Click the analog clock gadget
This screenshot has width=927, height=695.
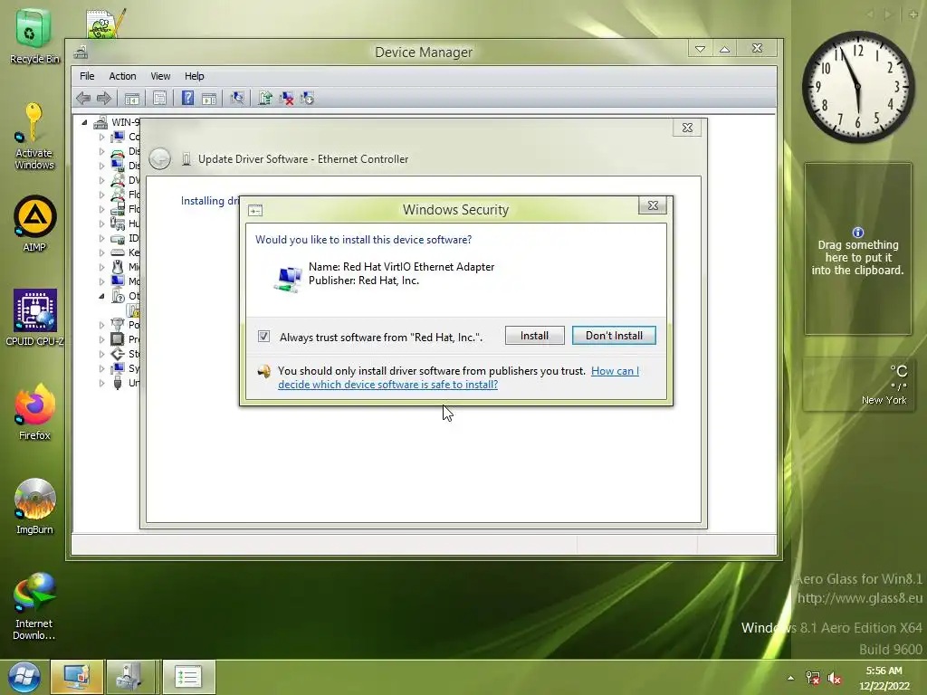858,87
